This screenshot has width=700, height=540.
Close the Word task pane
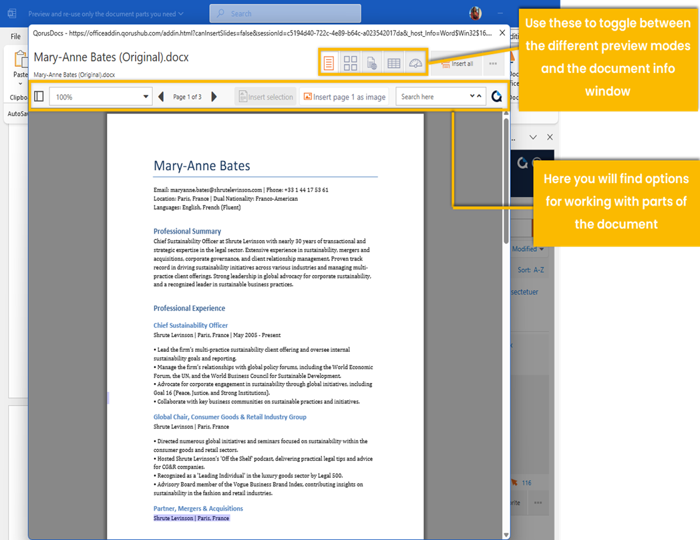click(x=550, y=137)
